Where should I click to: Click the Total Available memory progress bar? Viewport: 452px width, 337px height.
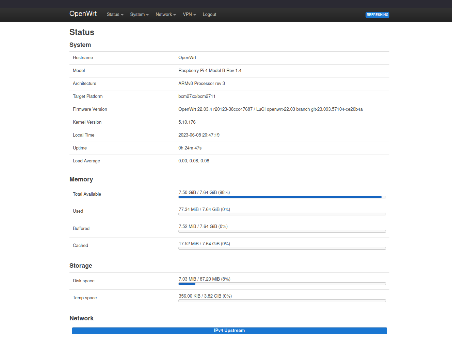click(282, 197)
